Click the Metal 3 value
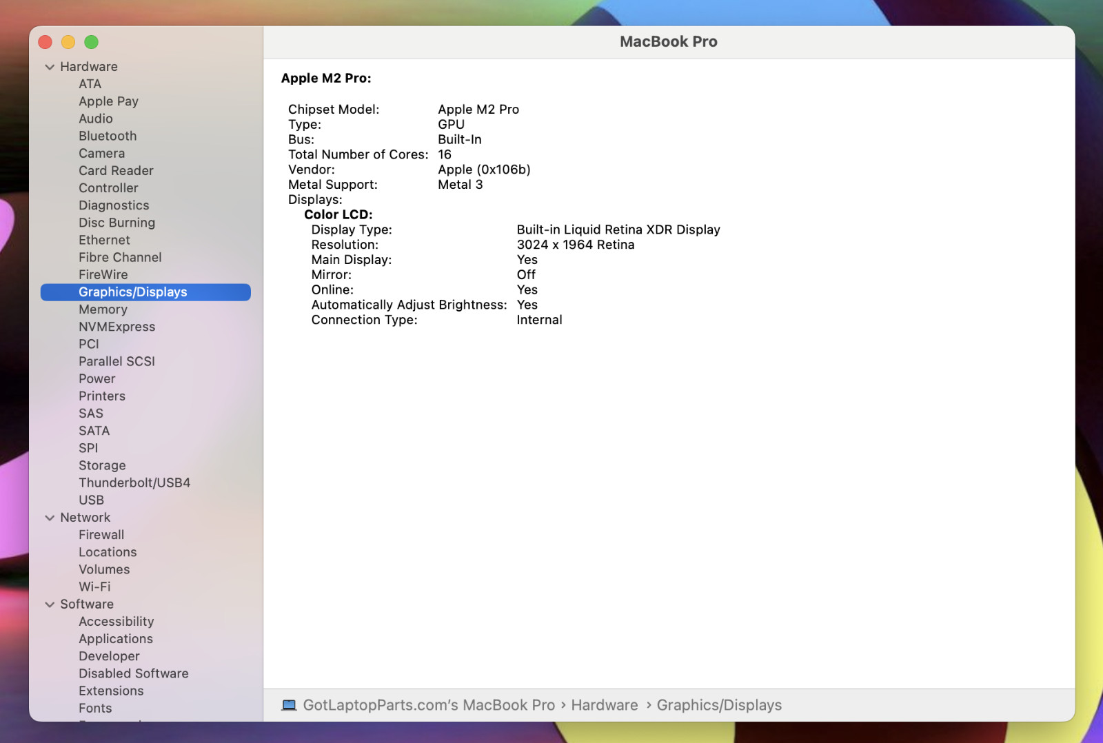Image resolution: width=1103 pixels, height=743 pixels. pos(460,185)
